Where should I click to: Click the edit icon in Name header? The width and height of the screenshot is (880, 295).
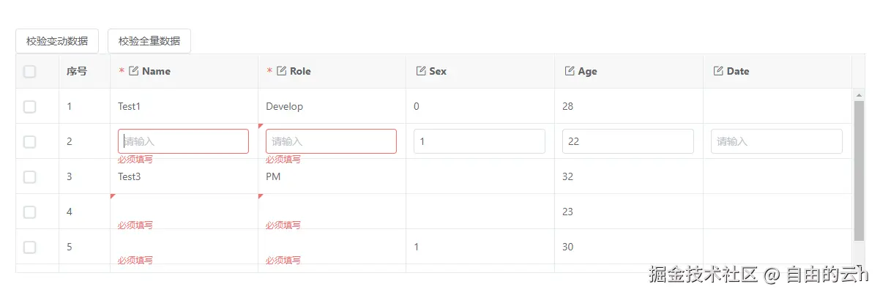[133, 71]
